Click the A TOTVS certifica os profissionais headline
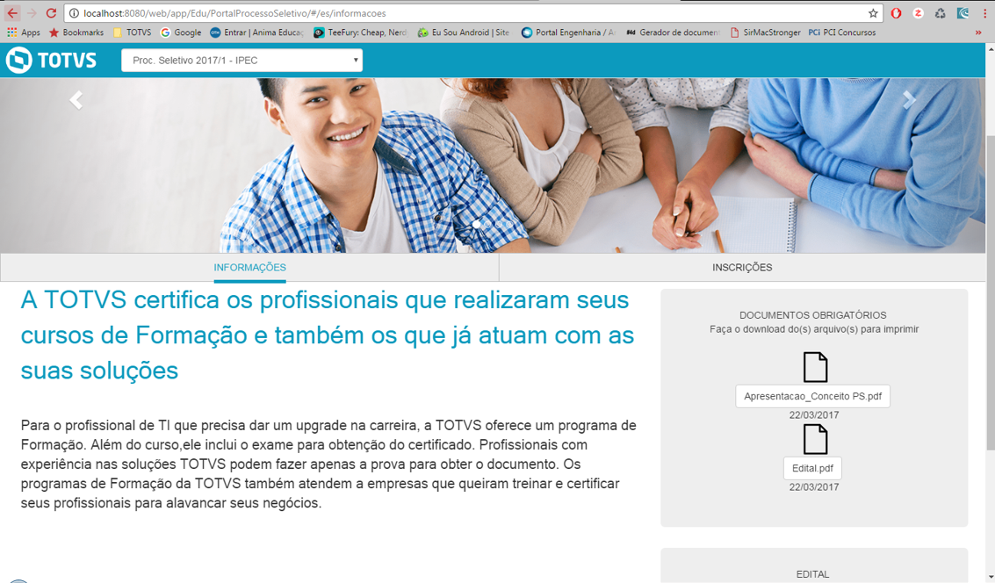Viewport: 995px width, 583px height. [x=328, y=335]
